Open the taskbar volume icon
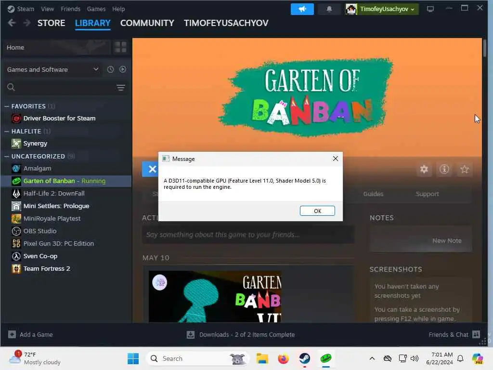This screenshot has height=370, width=493. pos(415,358)
